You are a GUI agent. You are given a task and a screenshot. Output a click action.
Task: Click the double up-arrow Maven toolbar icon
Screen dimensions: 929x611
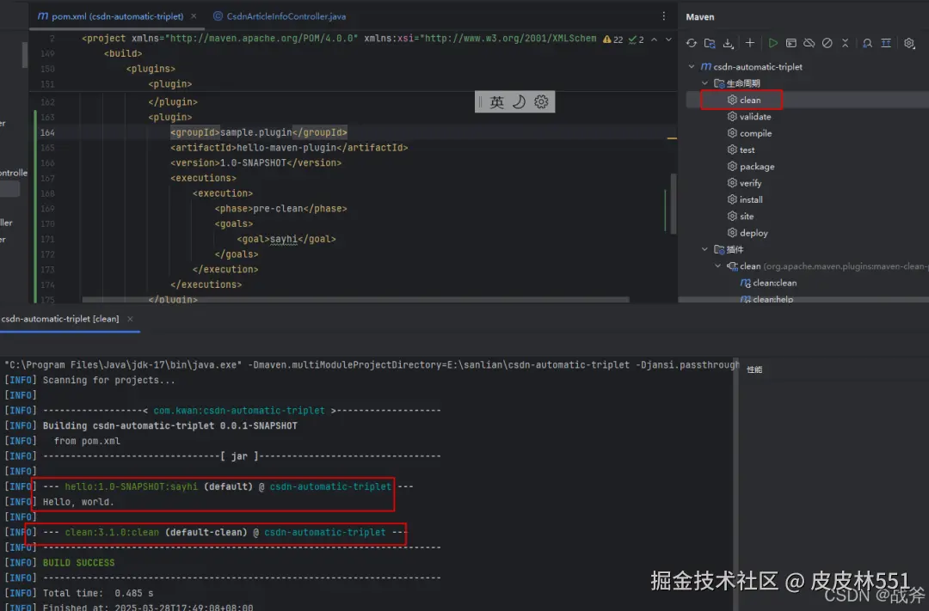tap(886, 43)
